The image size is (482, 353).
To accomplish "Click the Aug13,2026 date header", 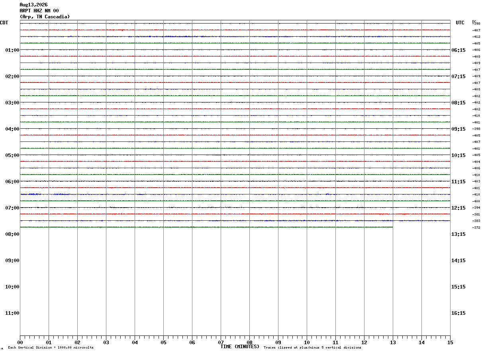I will [x=33, y=5].
